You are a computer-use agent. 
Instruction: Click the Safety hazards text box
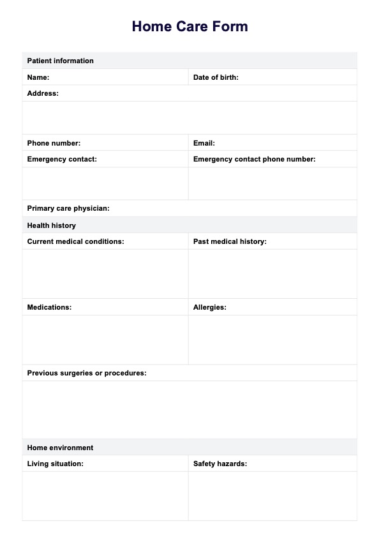272,496
